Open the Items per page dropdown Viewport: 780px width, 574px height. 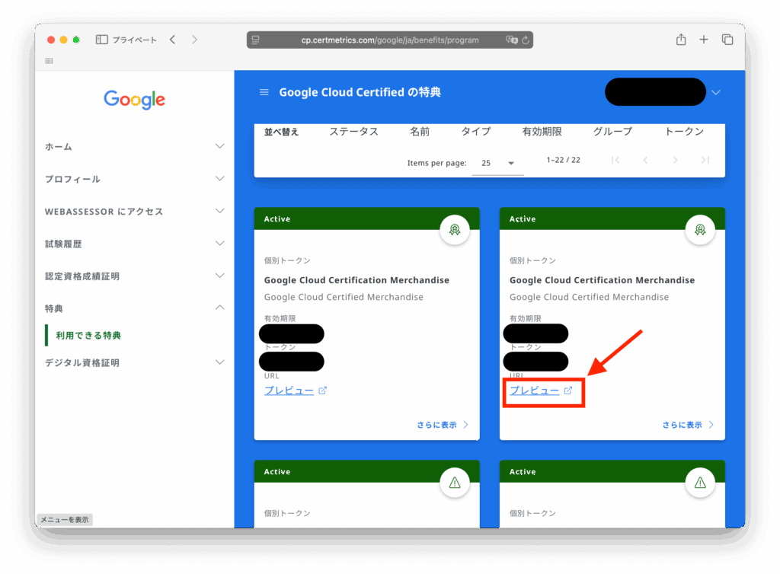pyautogui.click(x=497, y=163)
